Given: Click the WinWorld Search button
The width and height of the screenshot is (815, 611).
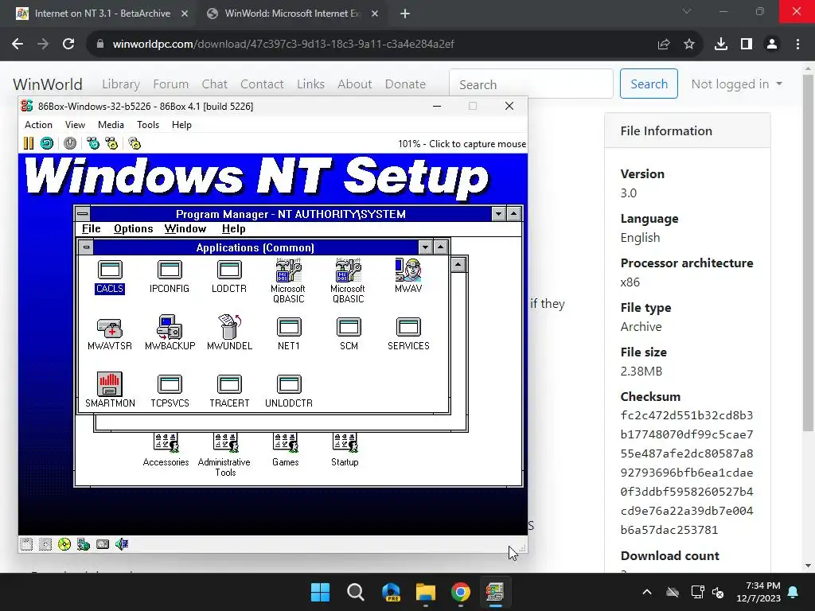Looking at the screenshot, I should [649, 84].
